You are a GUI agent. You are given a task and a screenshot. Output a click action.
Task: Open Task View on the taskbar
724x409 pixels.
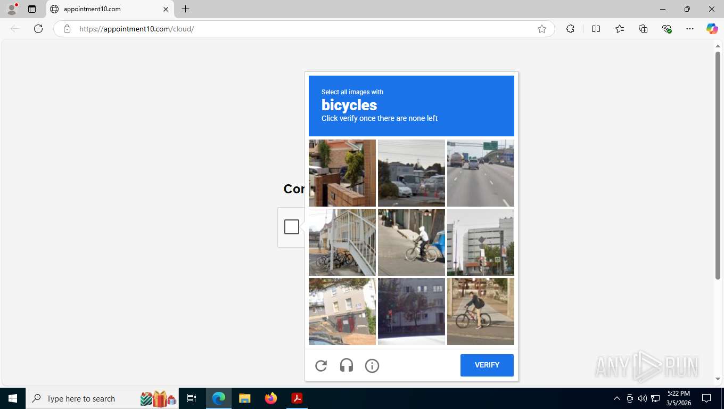pyautogui.click(x=192, y=398)
